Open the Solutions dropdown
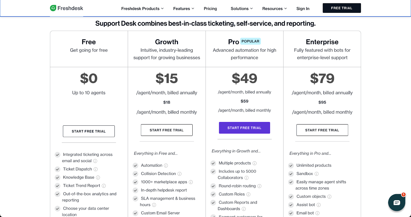The image size is (411, 217). click(241, 8)
